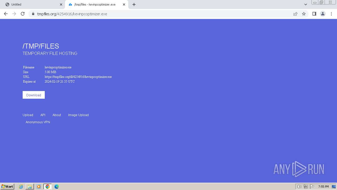Open the Windows Start menu

[7, 186]
